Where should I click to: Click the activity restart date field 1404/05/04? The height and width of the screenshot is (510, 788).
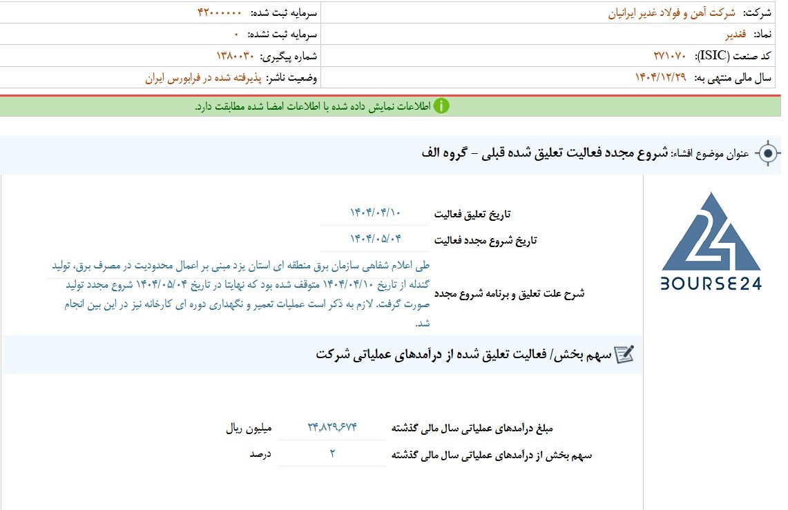tap(376, 239)
